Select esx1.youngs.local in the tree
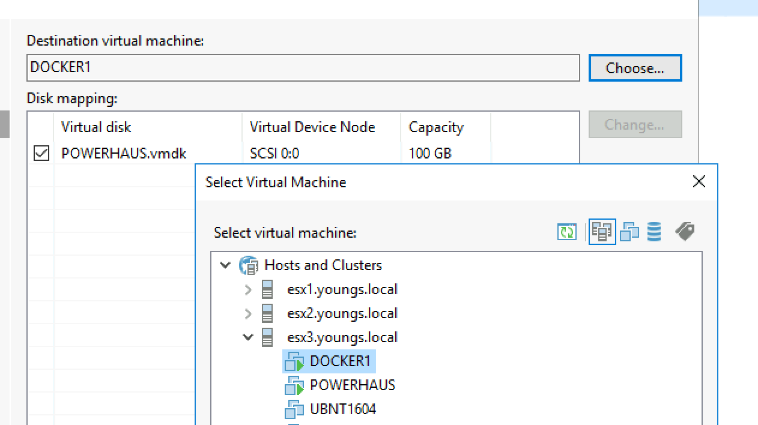 pyautogui.click(x=342, y=289)
